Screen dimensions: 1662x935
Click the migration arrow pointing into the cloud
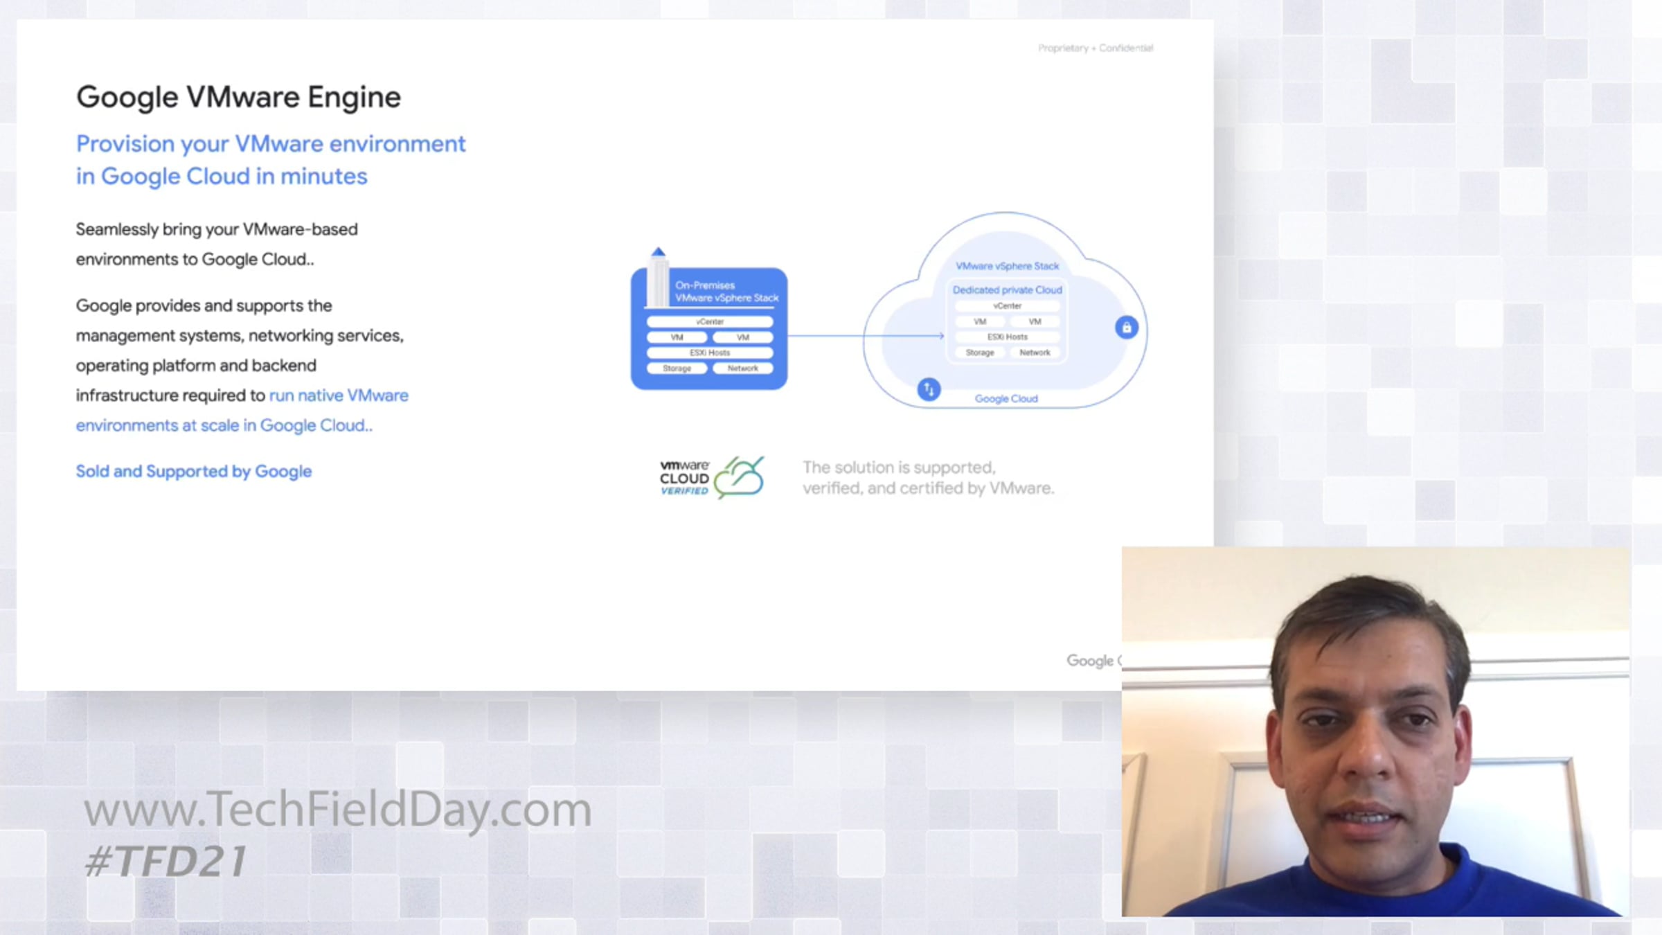(866, 336)
